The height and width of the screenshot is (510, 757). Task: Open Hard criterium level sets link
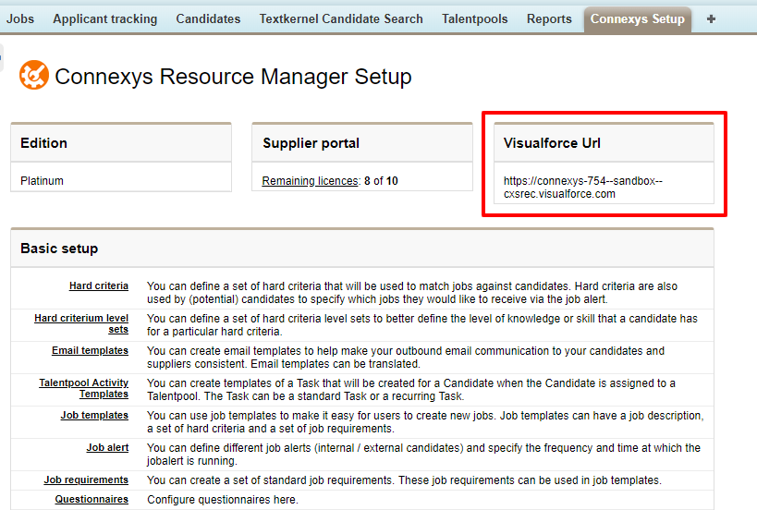point(81,323)
